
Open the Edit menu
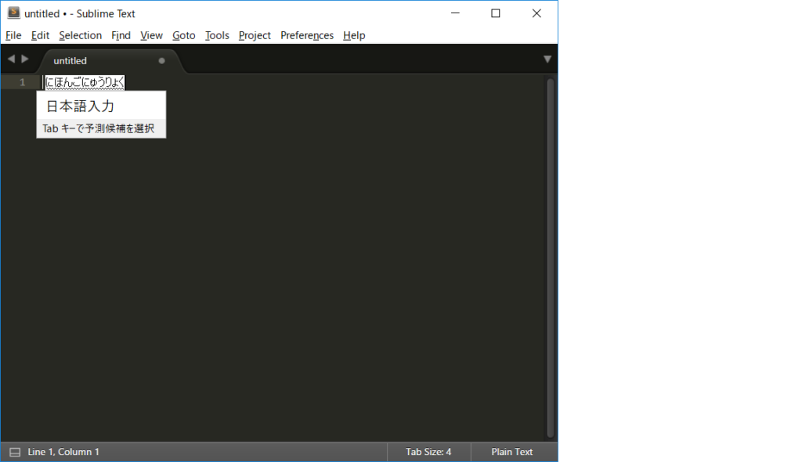tap(40, 35)
